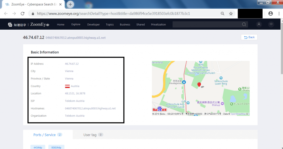Click the Basic Information heading
The height and width of the screenshot is (149, 283).
[45, 52]
